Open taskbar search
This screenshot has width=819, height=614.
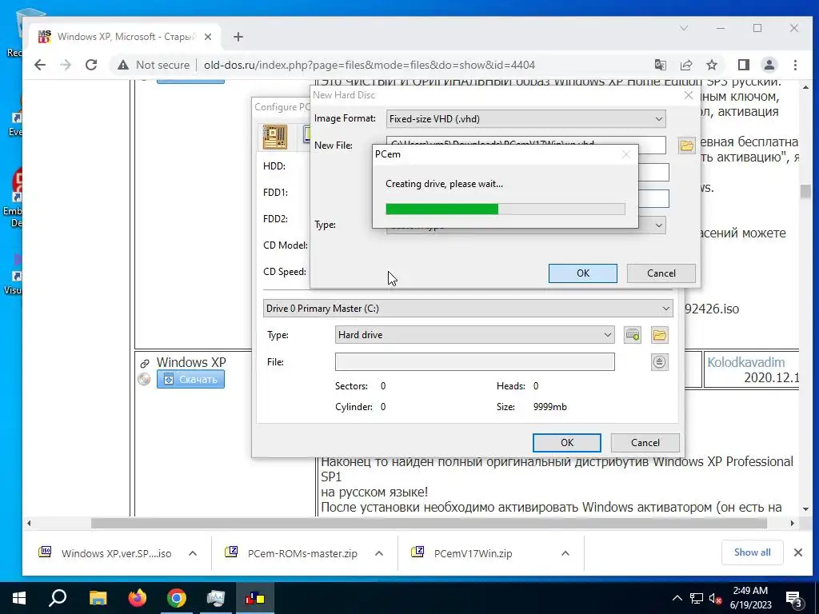point(58,598)
